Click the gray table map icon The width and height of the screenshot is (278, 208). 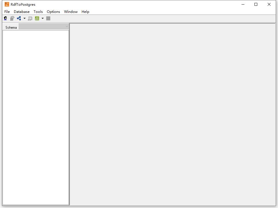[x=30, y=18]
